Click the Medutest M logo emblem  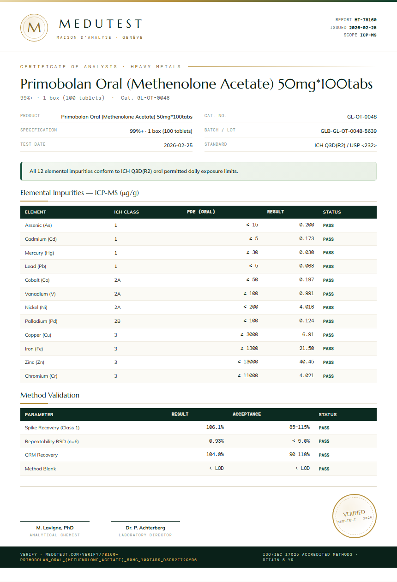pyautogui.click(x=34, y=27)
